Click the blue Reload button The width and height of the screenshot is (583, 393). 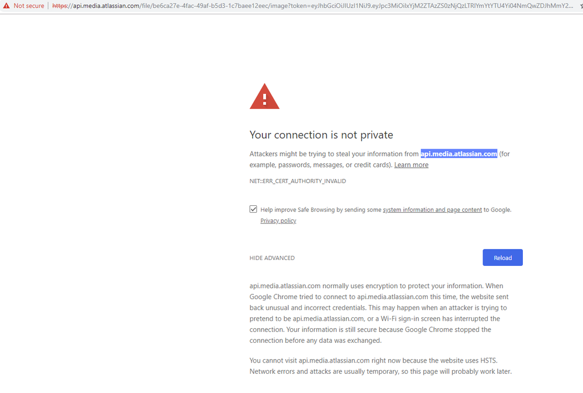[x=502, y=257]
